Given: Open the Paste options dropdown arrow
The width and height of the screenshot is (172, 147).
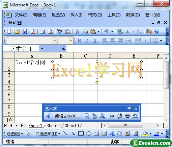Looking at the screenshot, I should point(98,31).
